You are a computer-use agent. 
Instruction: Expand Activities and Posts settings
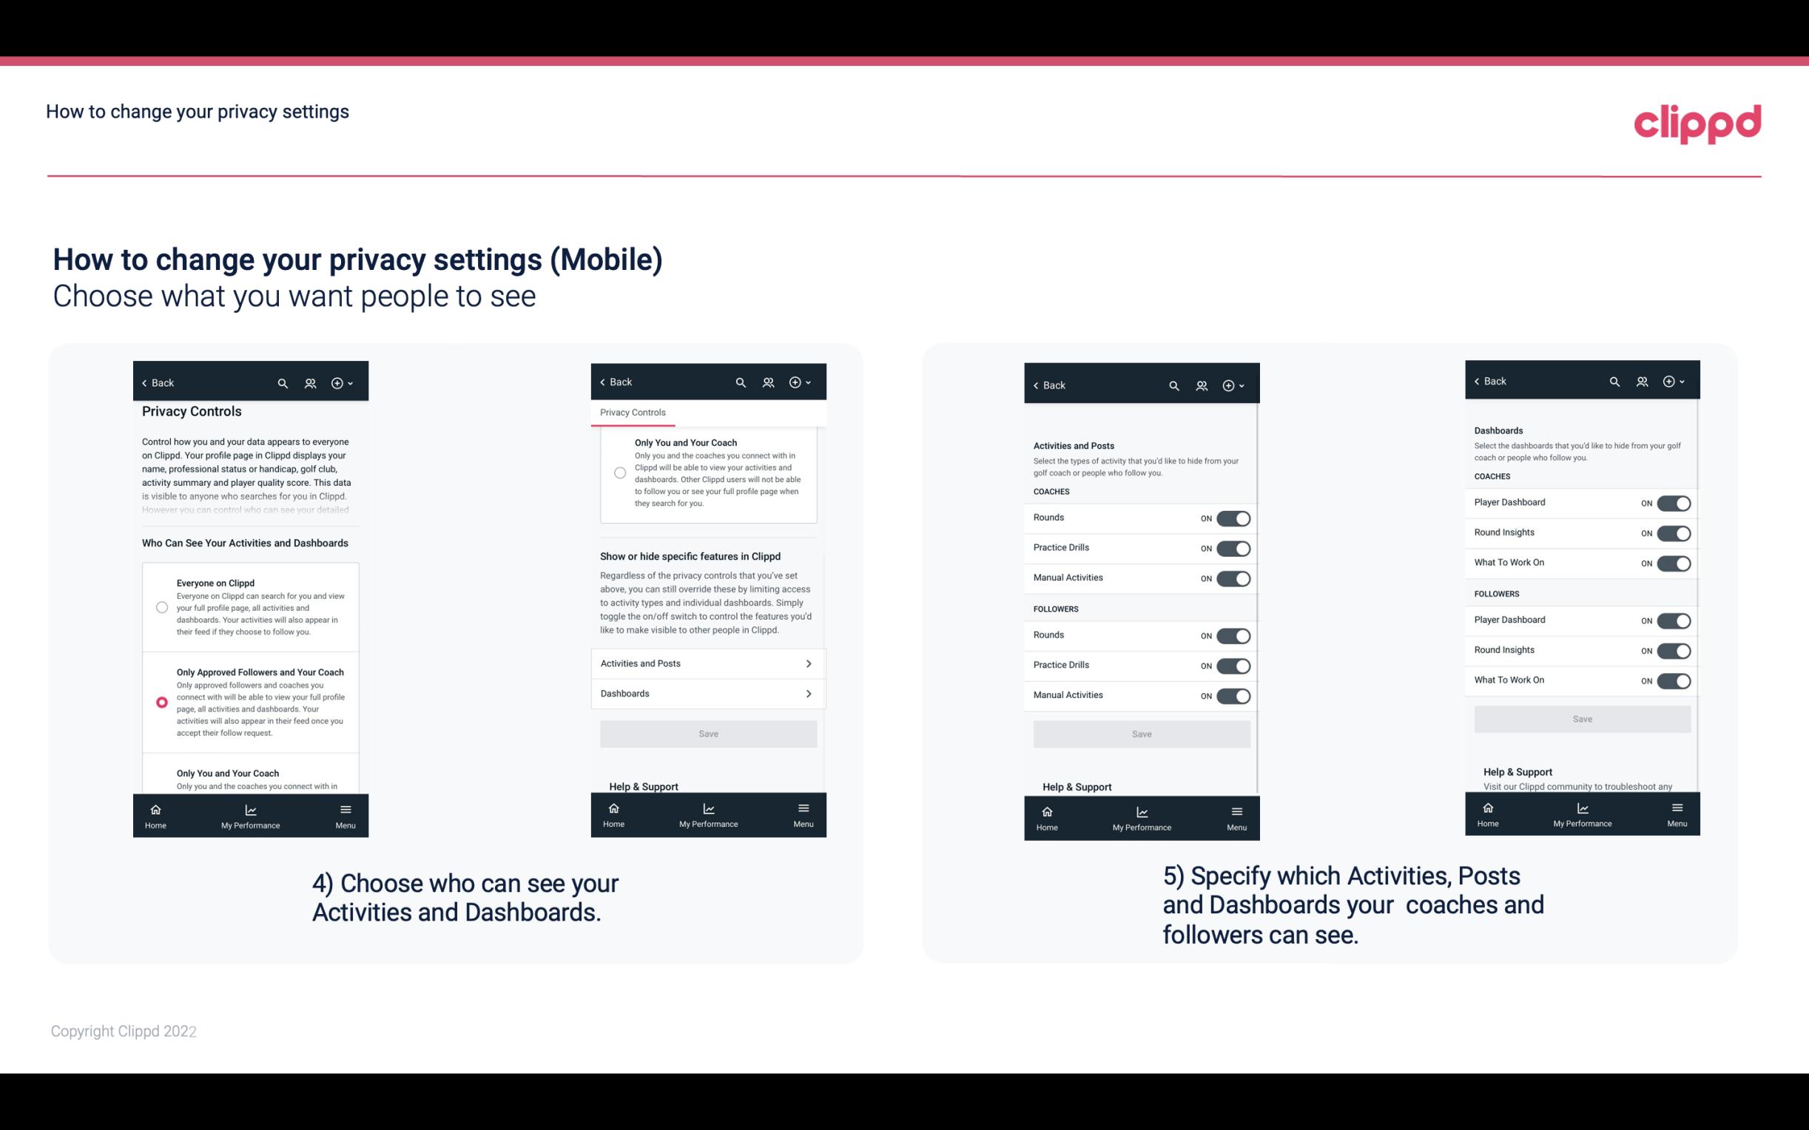click(x=707, y=663)
